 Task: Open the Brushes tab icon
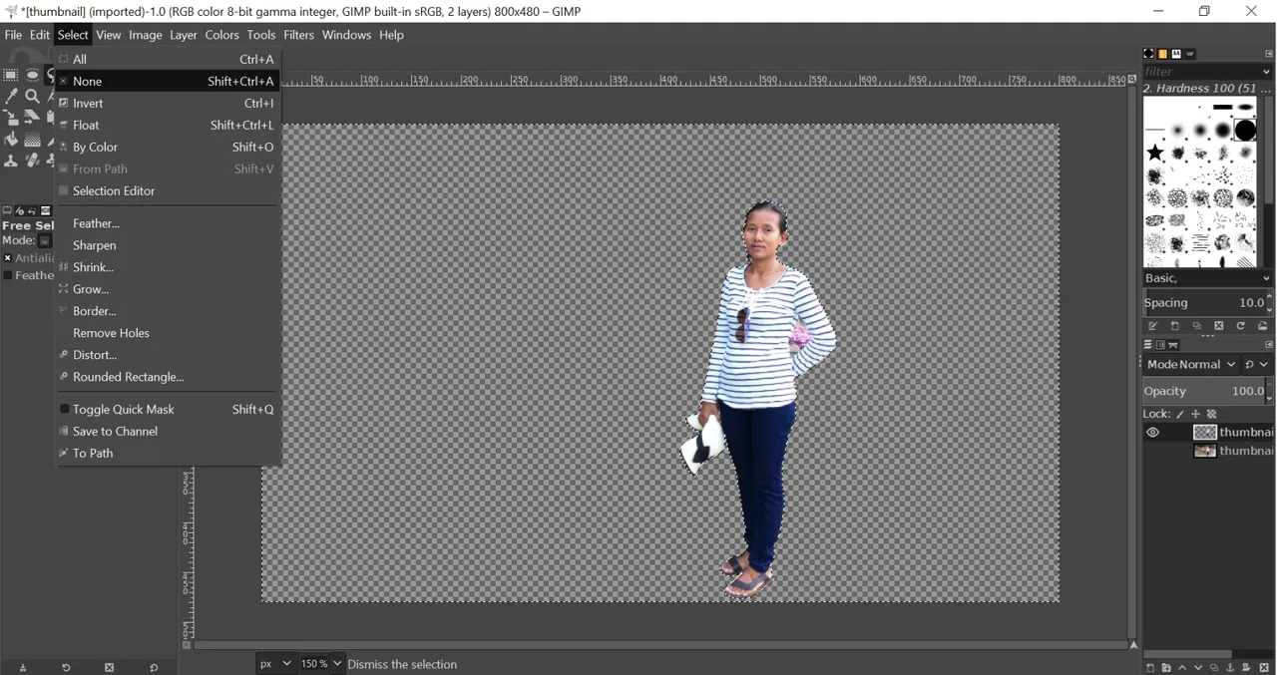coord(1148,54)
